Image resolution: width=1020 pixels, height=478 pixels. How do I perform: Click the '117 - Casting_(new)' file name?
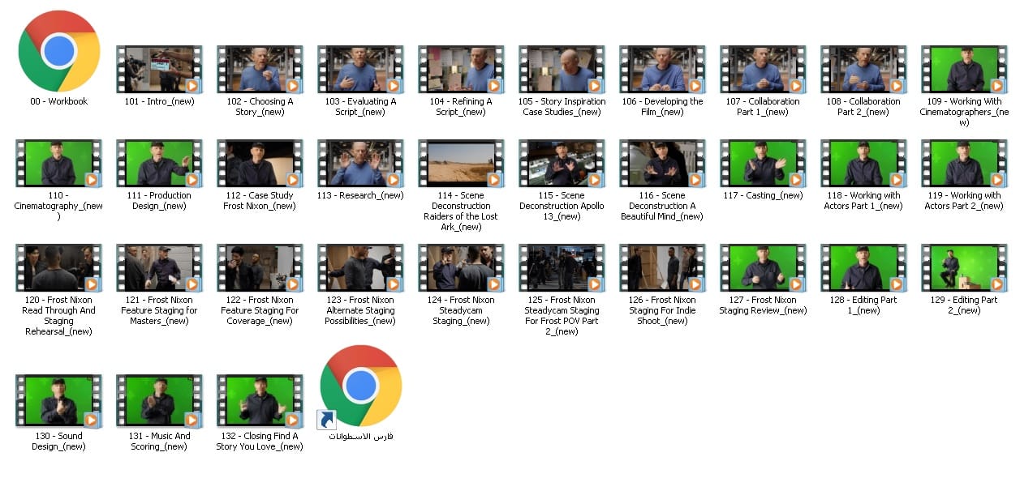click(763, 195)
